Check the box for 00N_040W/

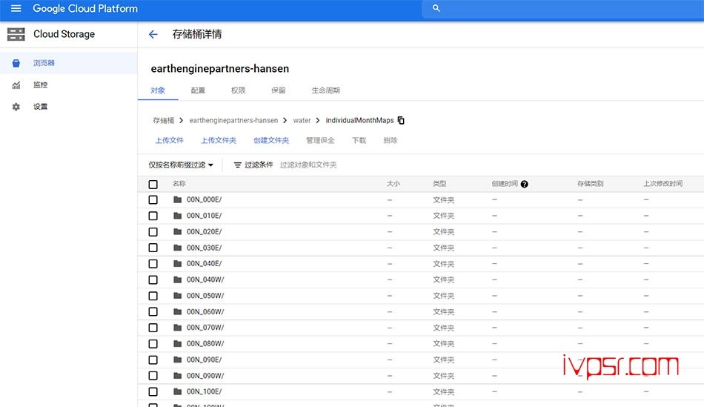pos(153,279)
